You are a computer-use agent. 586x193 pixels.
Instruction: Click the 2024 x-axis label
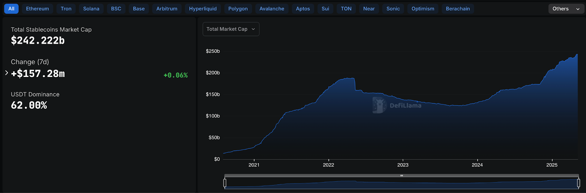[x=477, y=165]
